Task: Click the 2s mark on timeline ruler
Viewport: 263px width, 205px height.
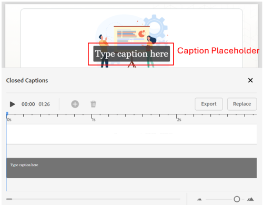Action: coord(179,119)
